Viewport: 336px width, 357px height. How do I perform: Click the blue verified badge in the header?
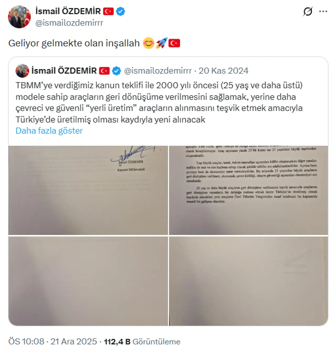pyautogui.click(x=120, y=11)
